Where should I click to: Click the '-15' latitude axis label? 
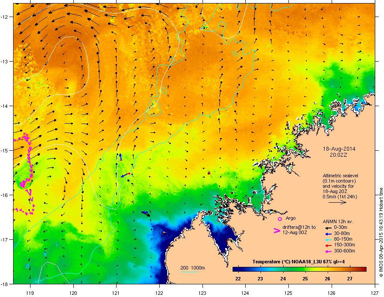coord(5,150)
